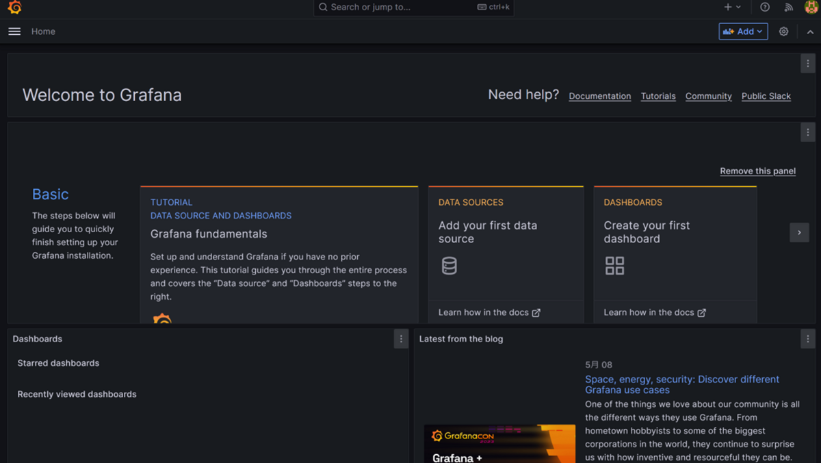
Task: Click the plus create-new icon
Action: (x=732, y=7)
